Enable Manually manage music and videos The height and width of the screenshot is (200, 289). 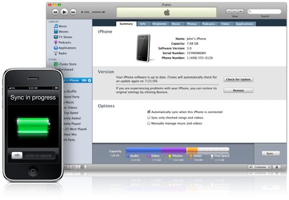pos(149,123)
